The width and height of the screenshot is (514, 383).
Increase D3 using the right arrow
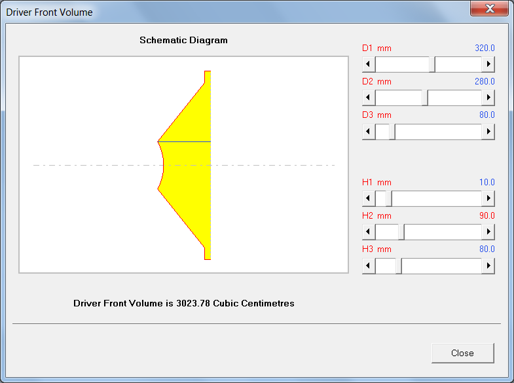click(488, 132)
